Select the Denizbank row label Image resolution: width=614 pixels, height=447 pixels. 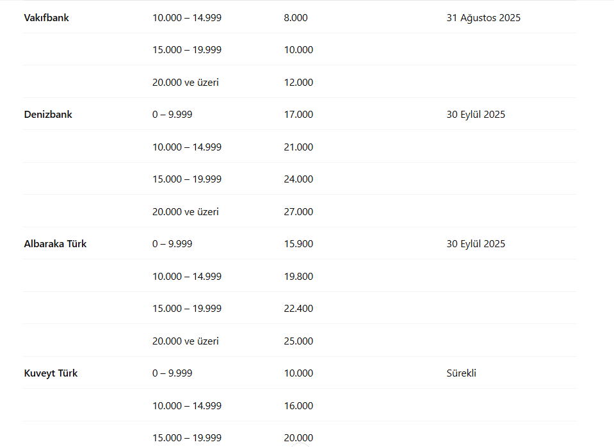pyautogui.click(x=48, y=115)
